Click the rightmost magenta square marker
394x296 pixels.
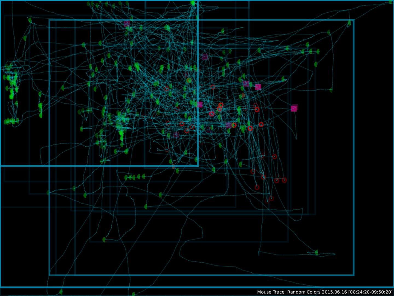[294, 109]
